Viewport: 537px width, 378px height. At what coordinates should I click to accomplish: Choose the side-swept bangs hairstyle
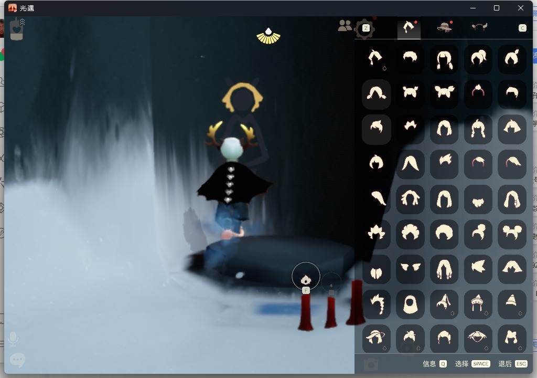click(512, 93)
